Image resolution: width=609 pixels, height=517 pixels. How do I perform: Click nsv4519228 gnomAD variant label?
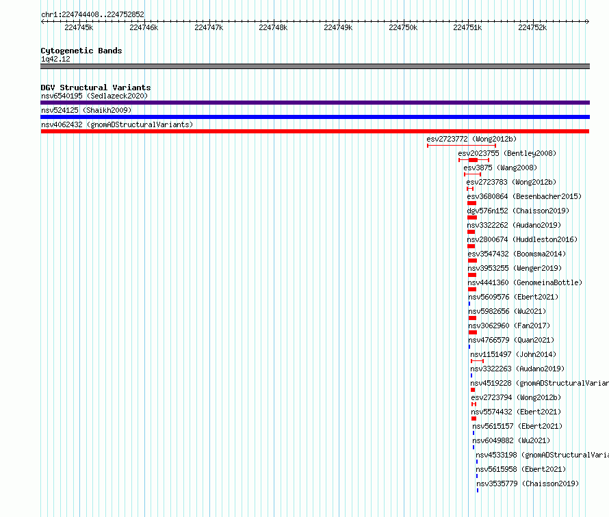[x=539, y=383]
